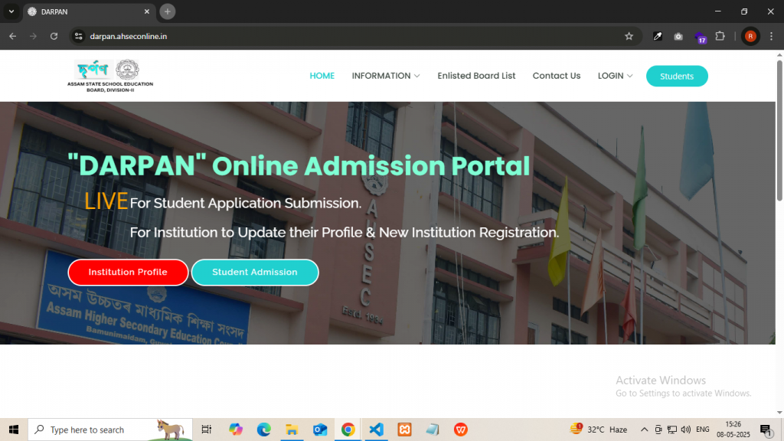Viewport: 784px width, 441px height.
Task: Open Microsoft Edge from the taskbar
Action: tap(263, 430)
